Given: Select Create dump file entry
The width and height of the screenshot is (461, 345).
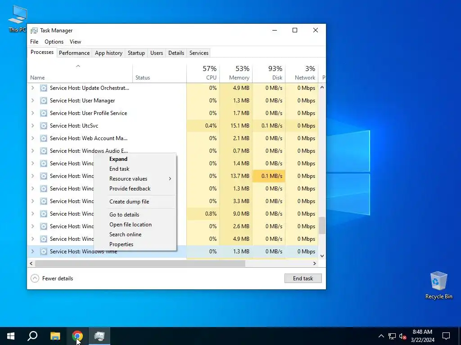Looking at the screenshot, I should (135, 202).
